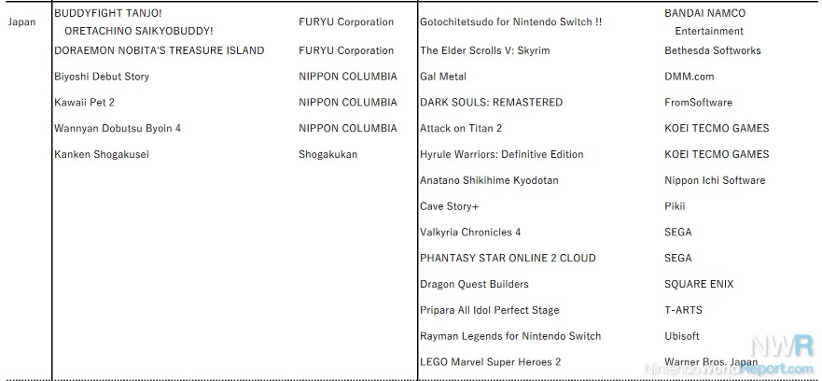Image resolution: width=822 pixels, height=381 pixels.
Task: Click The Elder Scrolls V: Skyrim
Action: pos(485,50)
